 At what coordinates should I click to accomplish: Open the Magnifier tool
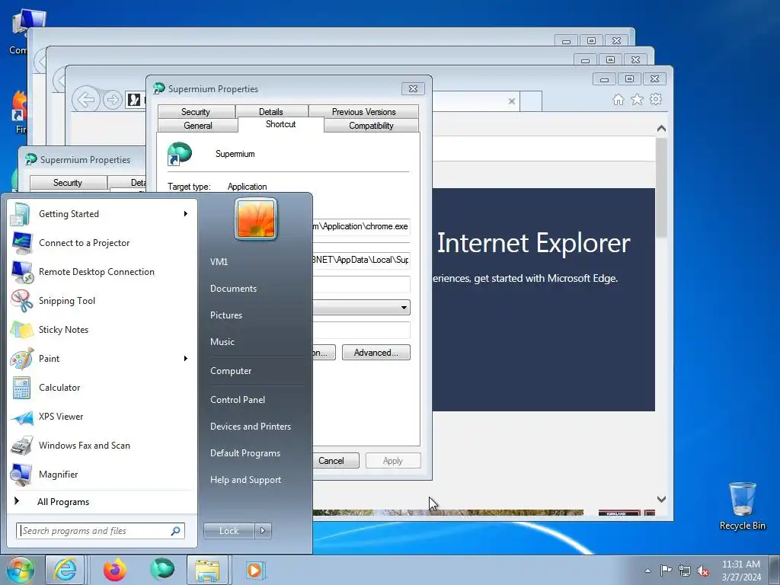click(x=102, y=474)
